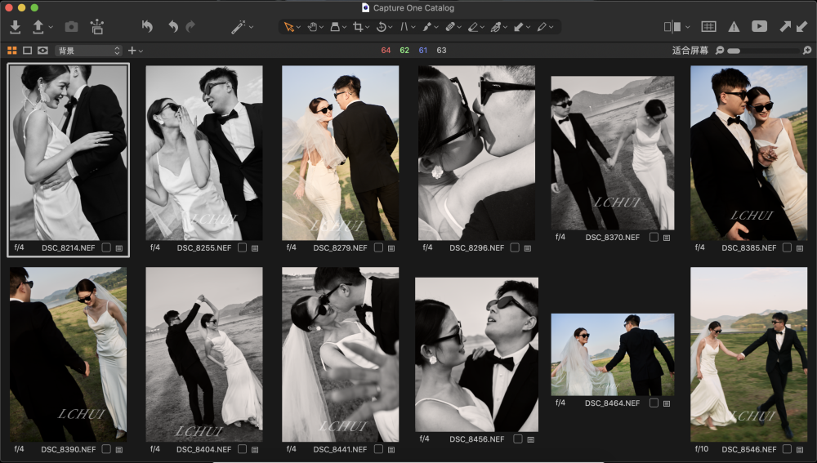Viewport: 817px width, 463px height.
Task: Select the Pan hand tool
Action: [x=312, y=27]
